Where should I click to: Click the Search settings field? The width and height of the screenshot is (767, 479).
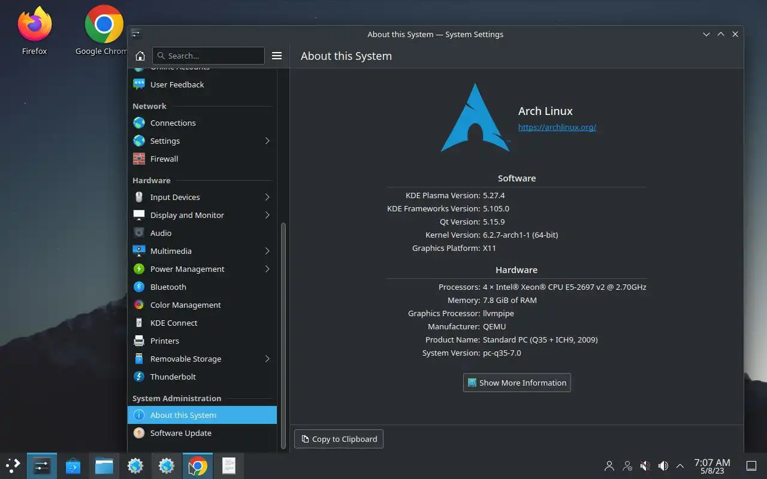(209, 56)
